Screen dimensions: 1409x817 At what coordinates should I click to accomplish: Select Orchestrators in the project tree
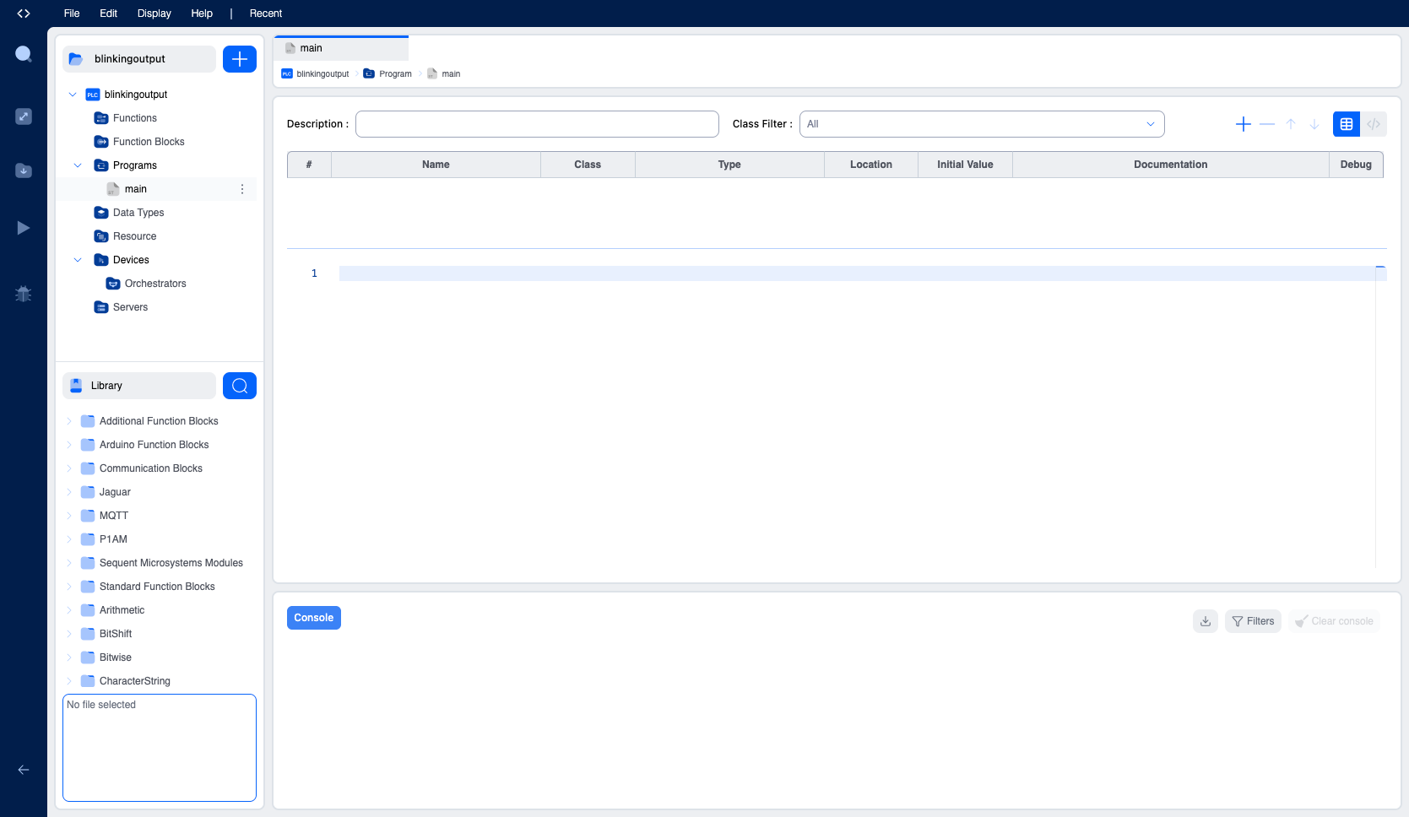click(x=155, y=284)
